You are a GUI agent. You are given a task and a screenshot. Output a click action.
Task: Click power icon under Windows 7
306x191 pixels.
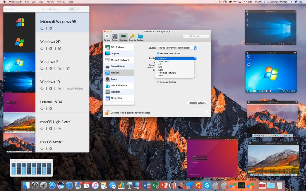42,68
